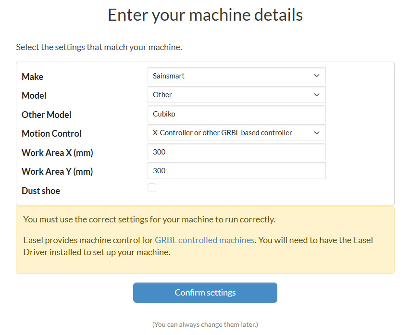
Task: Open the Make dropdown showing Sainsmart
Action: [236, 76]
